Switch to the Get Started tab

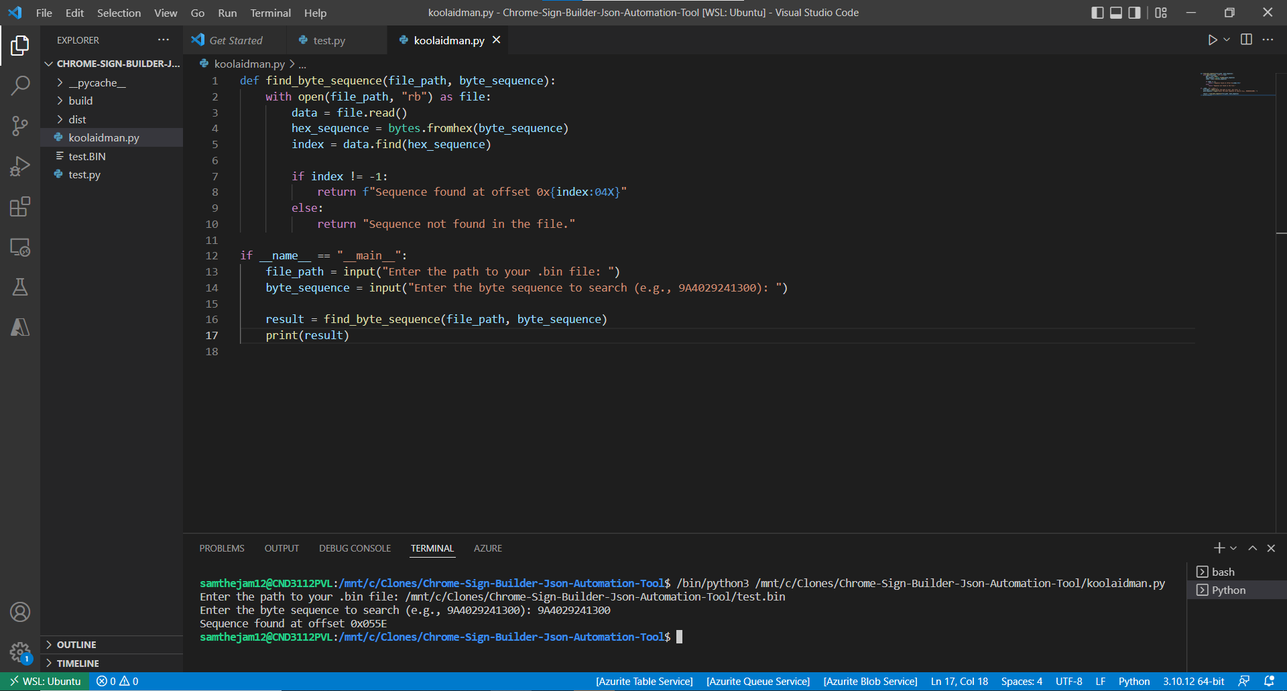pyautogui.click(x=235, y=40)
